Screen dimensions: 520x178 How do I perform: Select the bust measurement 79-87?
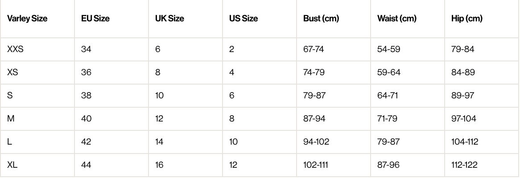point(314,96)
